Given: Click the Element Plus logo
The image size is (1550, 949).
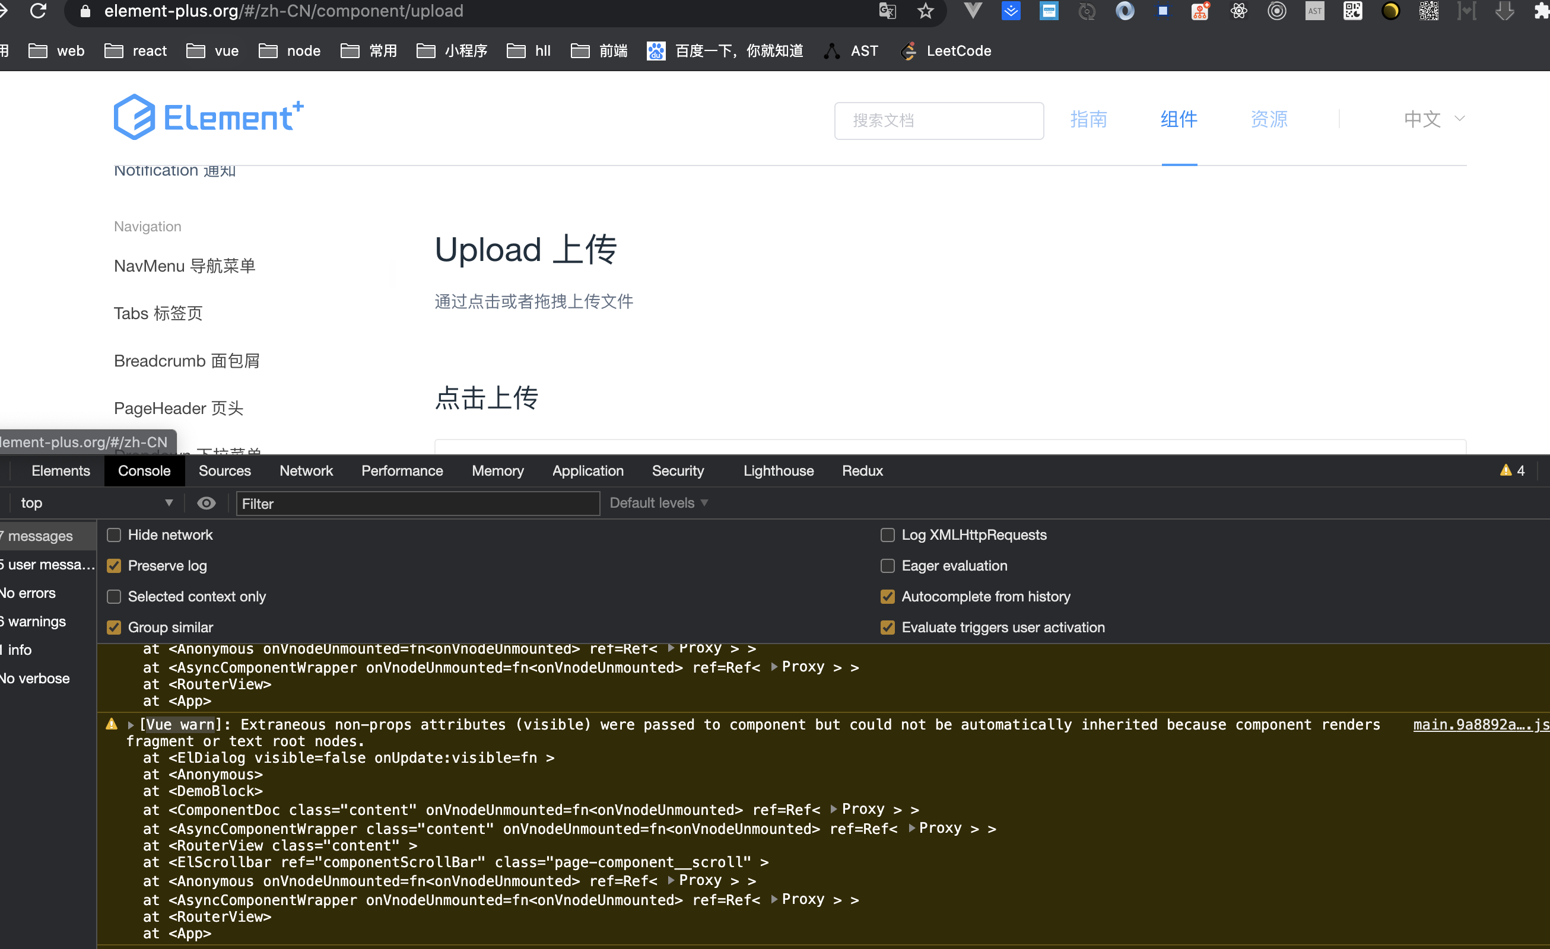Looking at the screenshot, I should (208, 117).
